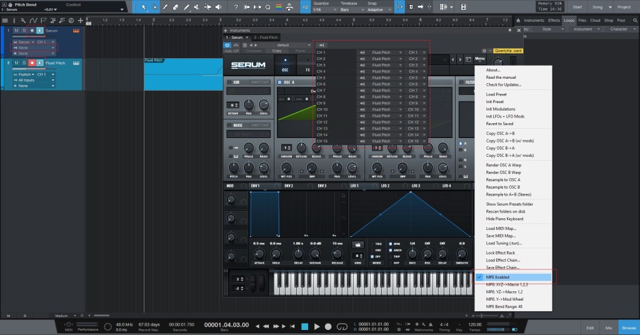Mute the Serum track
640x335 pixels.
(x=16, y=31)
